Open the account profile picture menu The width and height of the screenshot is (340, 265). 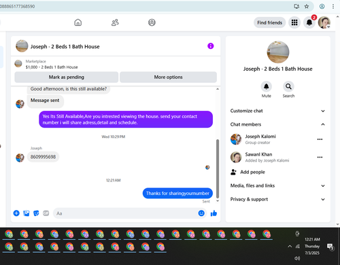pyautogui.click(x=324, y=22)
